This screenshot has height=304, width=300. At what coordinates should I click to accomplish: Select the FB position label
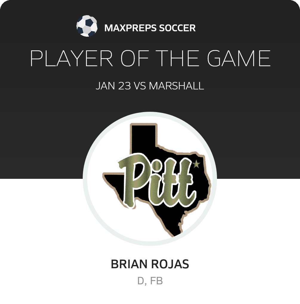[156, 281]
